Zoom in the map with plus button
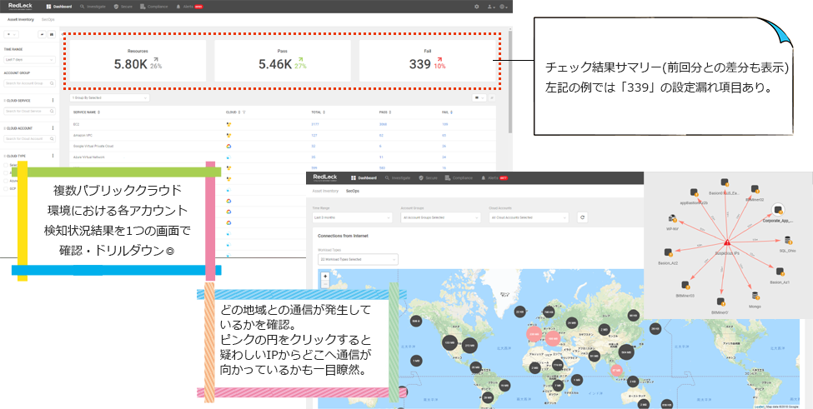The image size is (813, 409). point(325,276)
